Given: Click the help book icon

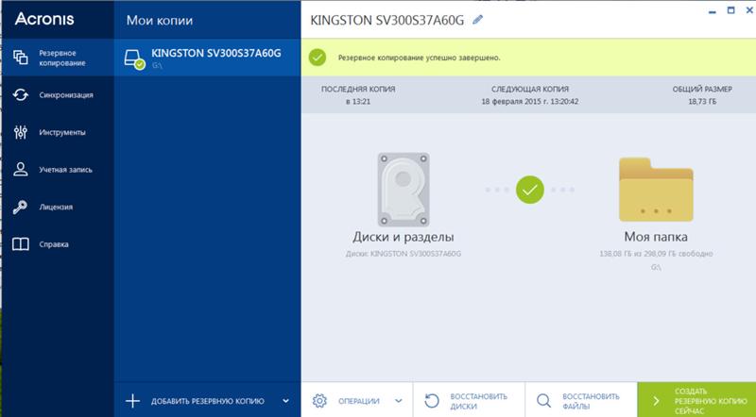Looking at the screenshot, I should [20, 244].
